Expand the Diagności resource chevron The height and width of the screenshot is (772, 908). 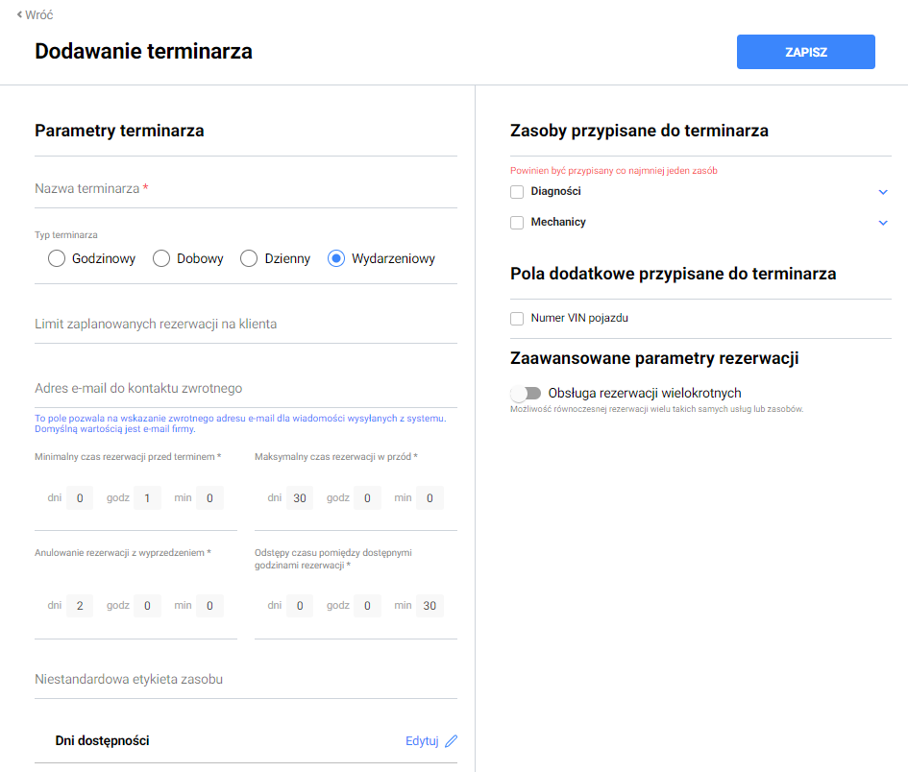(x=883, y=192)
